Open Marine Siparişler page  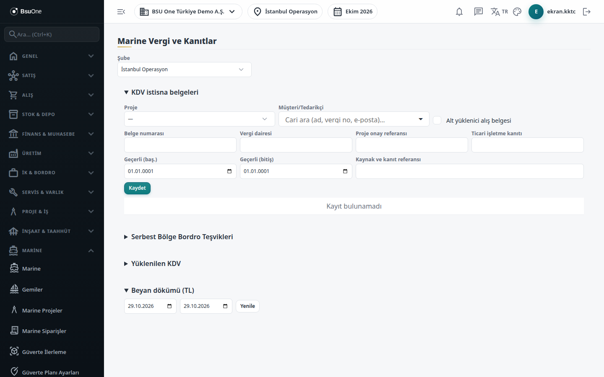(52, 331)
